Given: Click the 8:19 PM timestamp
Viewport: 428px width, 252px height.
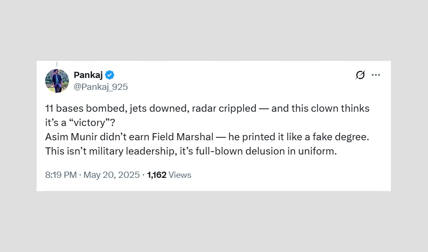Looking at the screenshot, I should click(x=61, y=175).
